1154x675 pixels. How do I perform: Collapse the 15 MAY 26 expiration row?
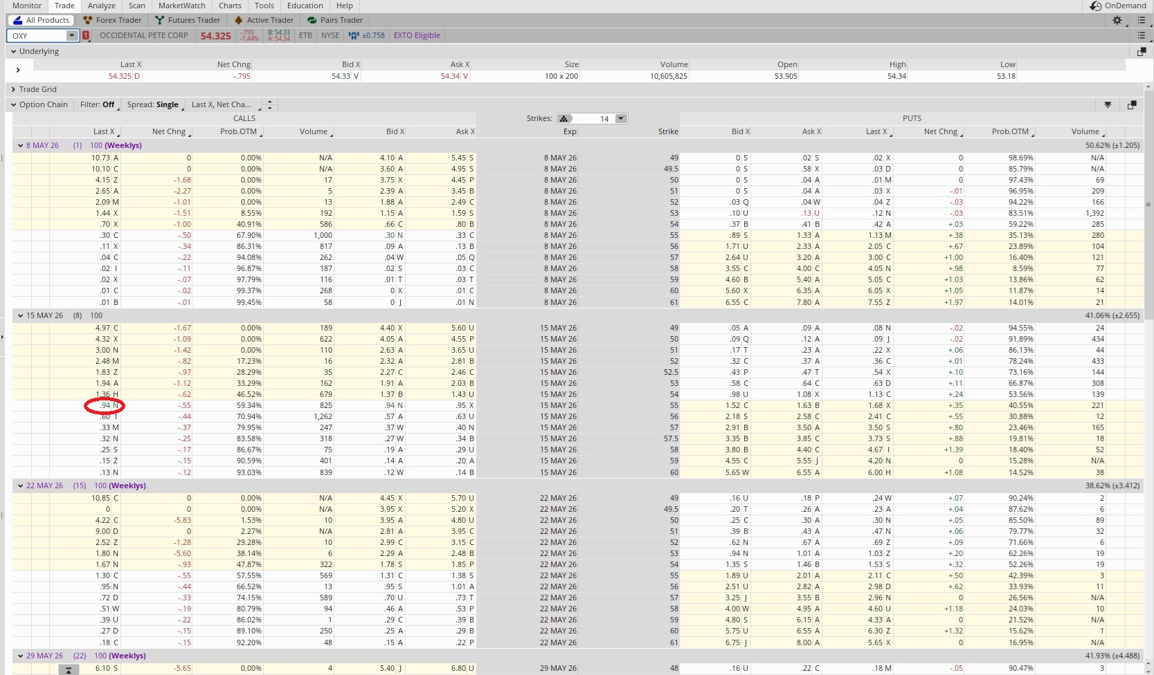pyautogui.click(x=20, y=315)
